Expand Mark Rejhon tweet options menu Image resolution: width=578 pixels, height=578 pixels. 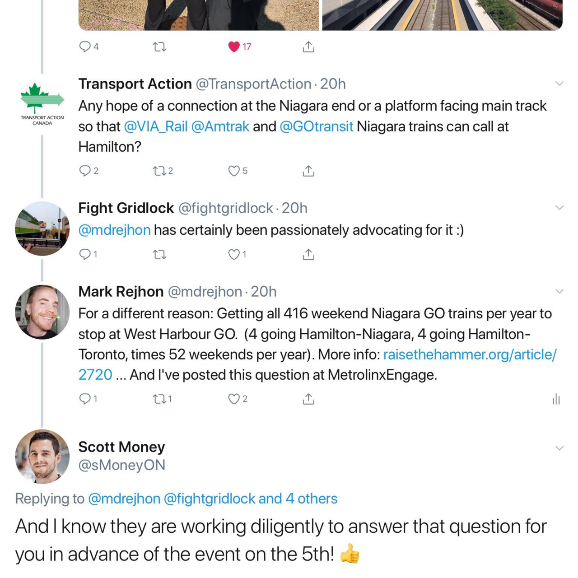click(x=559, y=291)
